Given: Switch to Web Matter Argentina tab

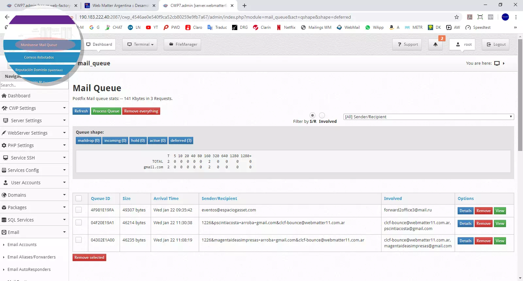Looking at the screenshot, I should point(120,6).
